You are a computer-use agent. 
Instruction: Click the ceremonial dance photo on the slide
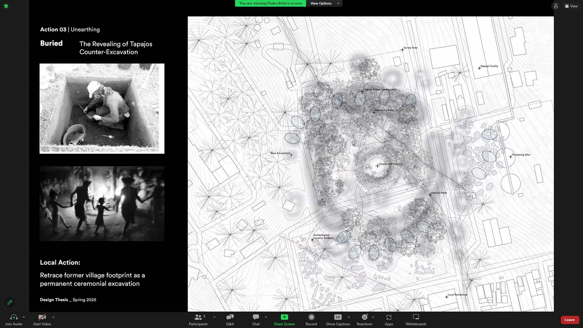tap(102, 203)
